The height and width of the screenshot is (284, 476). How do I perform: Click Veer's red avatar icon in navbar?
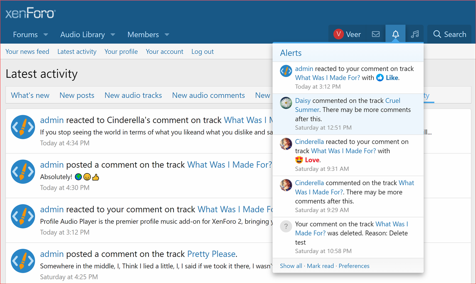pos(338,34)
